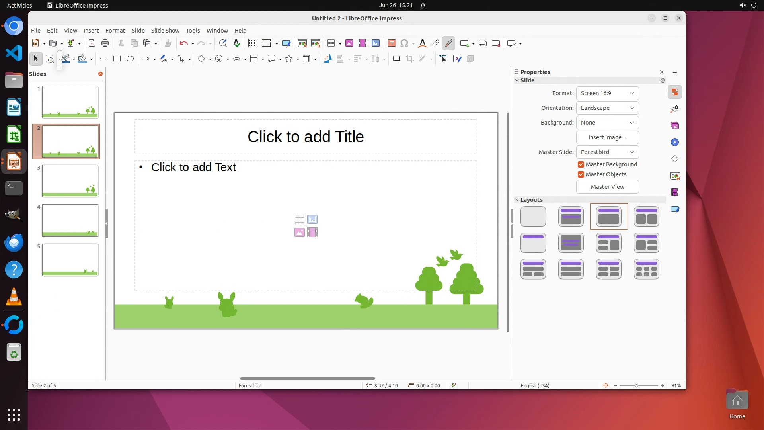Open the Format dropdown showing Screen 16:9
This screenshot has width=764, height=430.
pos(607,93)
